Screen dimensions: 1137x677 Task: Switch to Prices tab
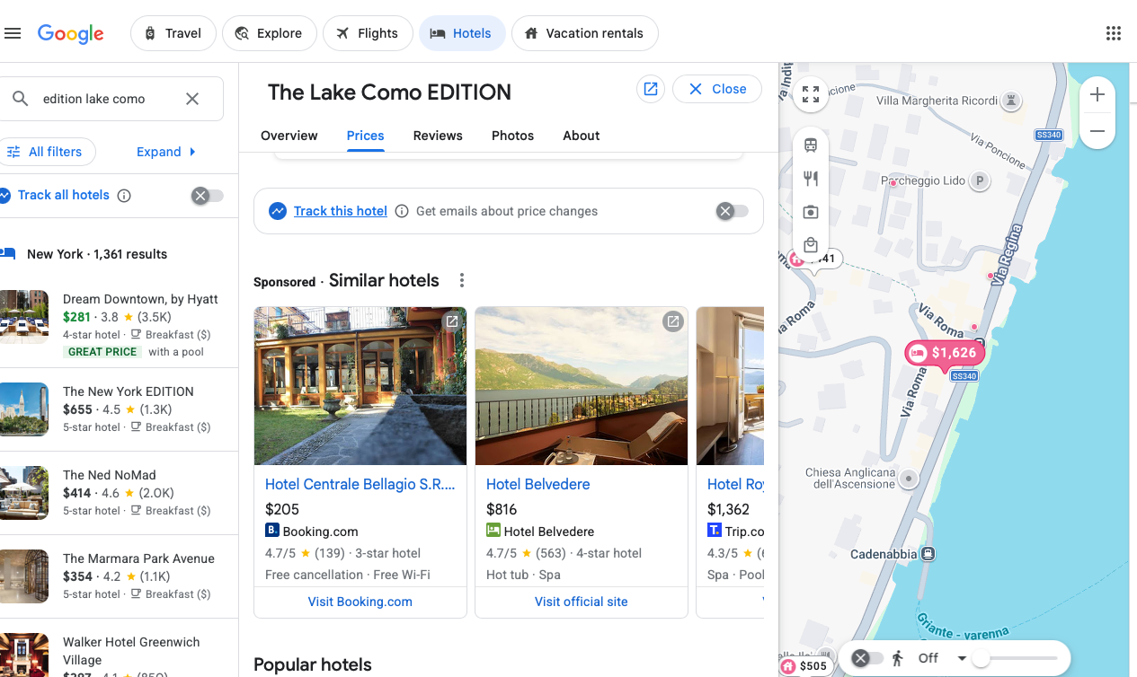[366, 136]
